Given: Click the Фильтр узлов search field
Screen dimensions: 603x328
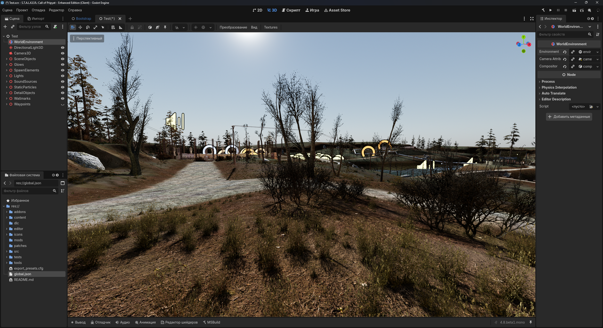Looking at the screenshot, I should (33, 27).
